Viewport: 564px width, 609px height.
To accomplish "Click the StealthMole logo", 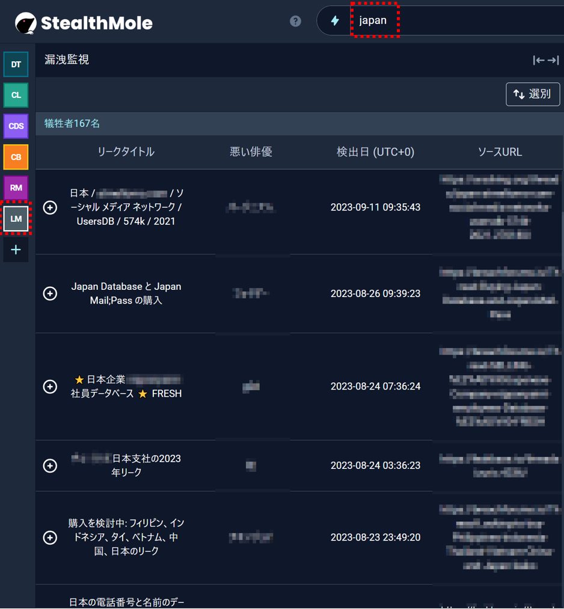I will click(84, 23).
